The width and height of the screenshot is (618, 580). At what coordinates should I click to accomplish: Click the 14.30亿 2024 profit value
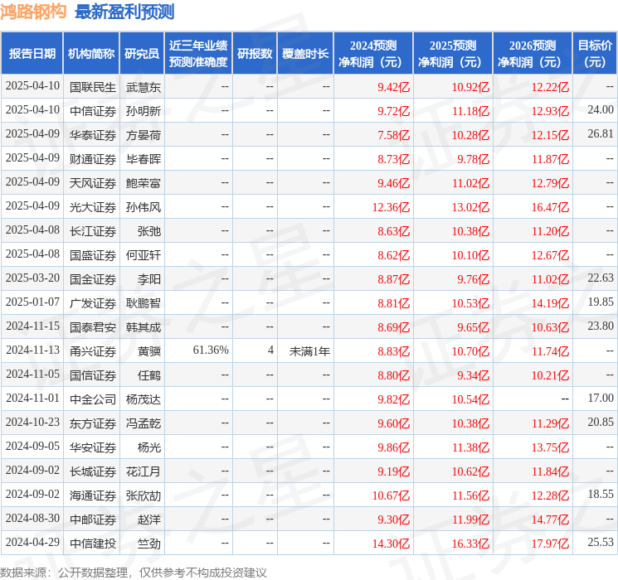tap(391, 544)
